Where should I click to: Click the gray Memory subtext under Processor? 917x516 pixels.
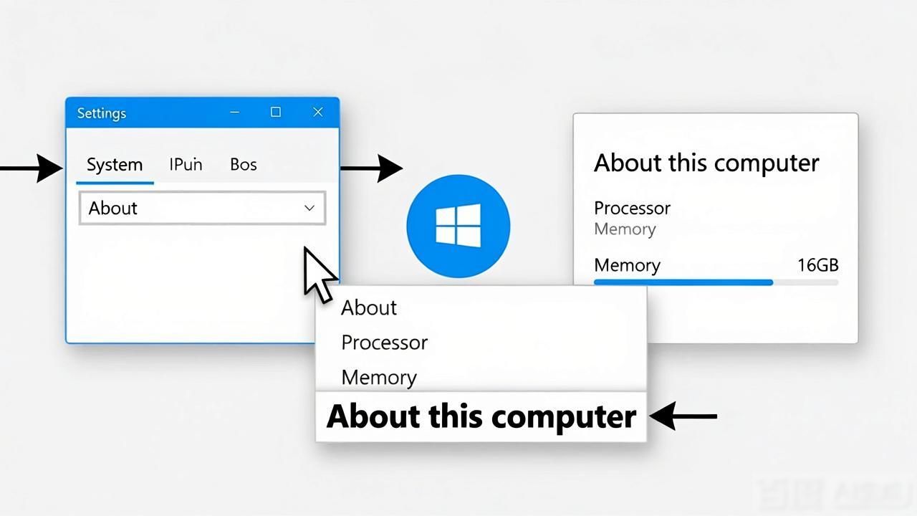click(x=625, y=229)
